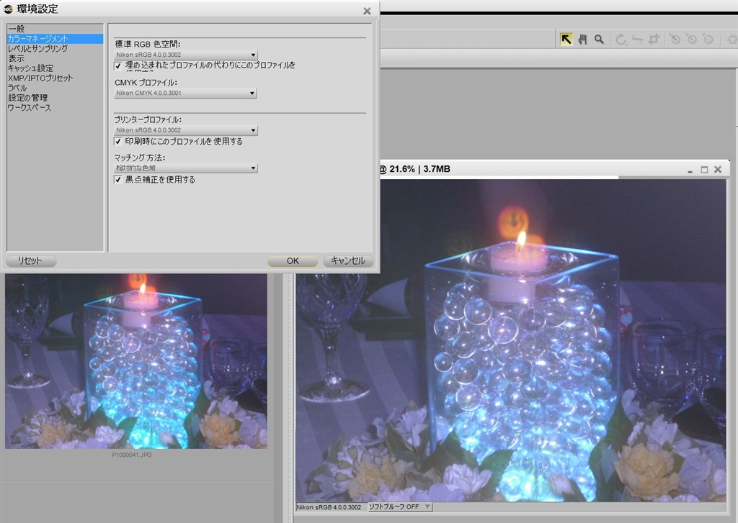The width and height of the screenshot is (738, 523).
Task: Click the middle (neutral point) eyedropper icon
Action: [x=691, y=39]
